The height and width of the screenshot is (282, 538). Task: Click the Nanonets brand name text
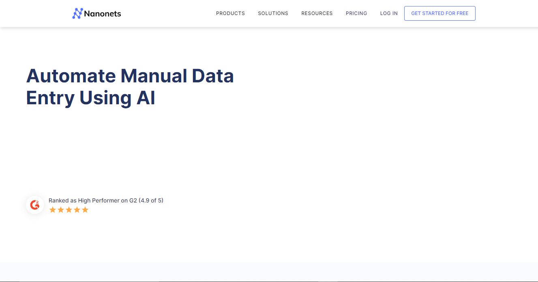point(103,14)
